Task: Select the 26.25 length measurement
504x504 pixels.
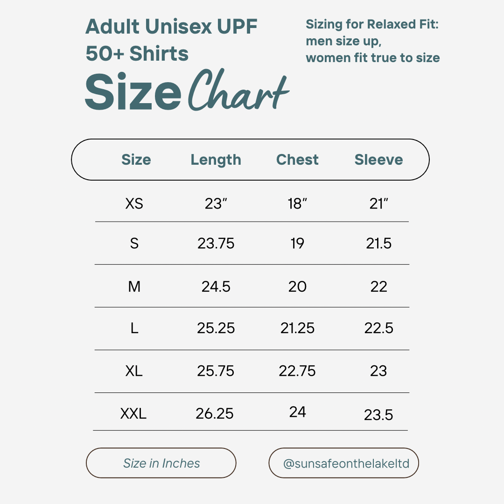Action: pos(215,413)
